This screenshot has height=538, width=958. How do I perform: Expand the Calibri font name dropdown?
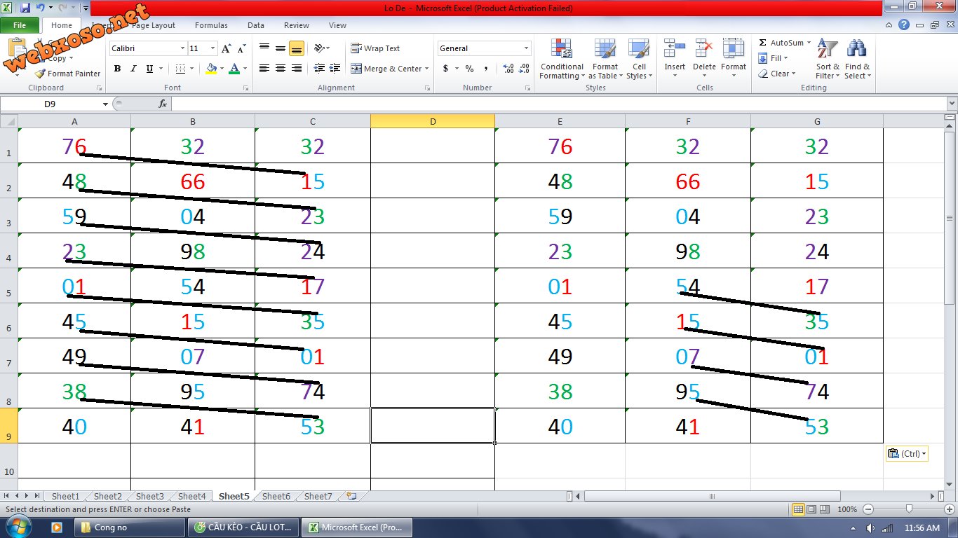pyautogui.click(x=182, y=48)
